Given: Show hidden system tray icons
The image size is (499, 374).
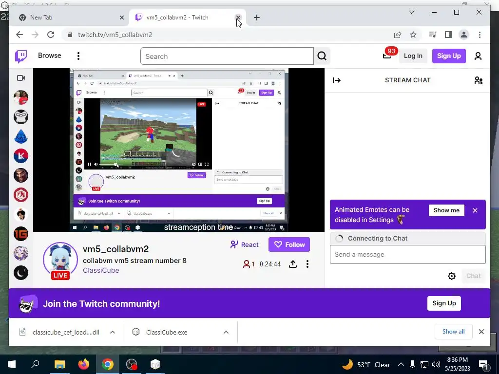Looking at the screenshot, I should [401, 364].
